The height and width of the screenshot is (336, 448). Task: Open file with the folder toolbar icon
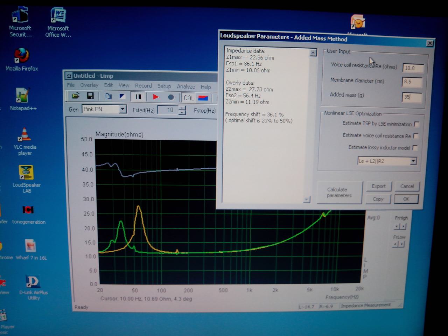(76, 96)
